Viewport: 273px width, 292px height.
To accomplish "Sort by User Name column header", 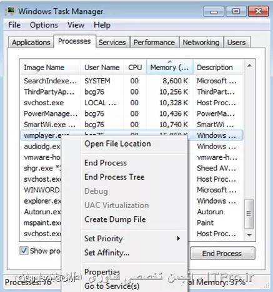I will [x=102, y=68].
